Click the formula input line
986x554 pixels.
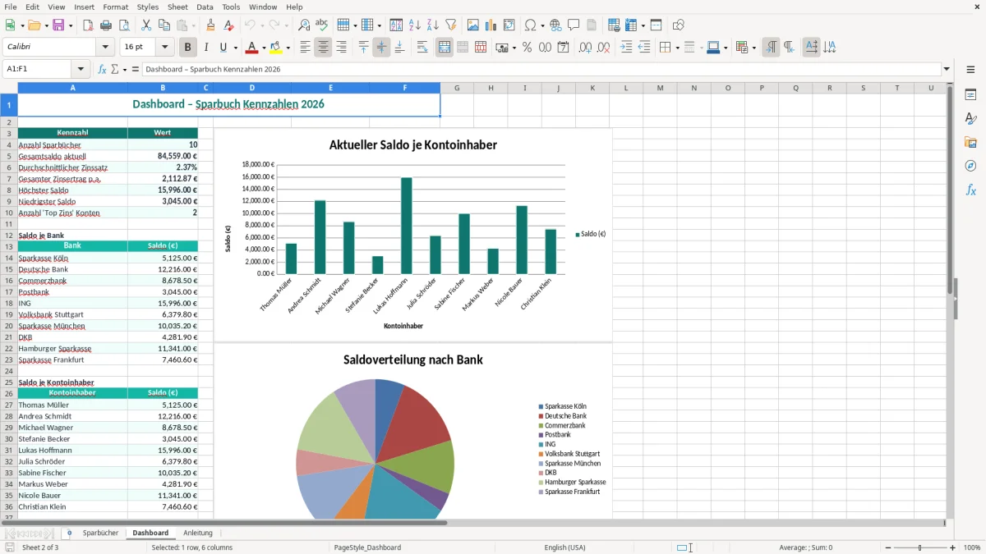coord(541,70)
